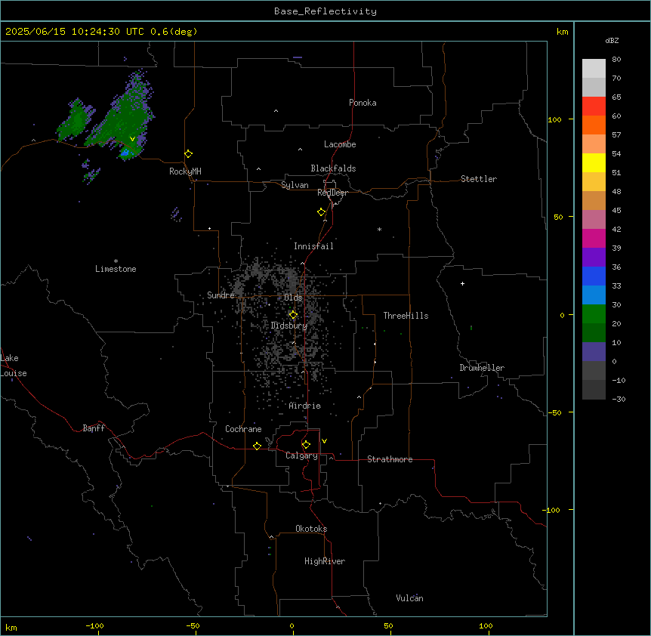Click the Airdrie city label

pos(305,406)
